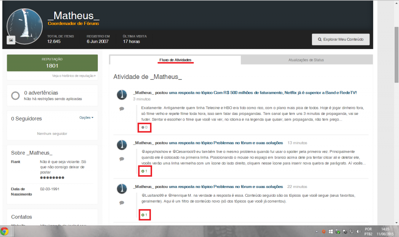Switch to the Atualizações de Status tab

(306, 60)
